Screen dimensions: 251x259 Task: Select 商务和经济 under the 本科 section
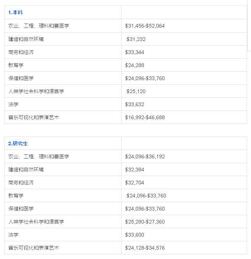click(x=21, y=52)
